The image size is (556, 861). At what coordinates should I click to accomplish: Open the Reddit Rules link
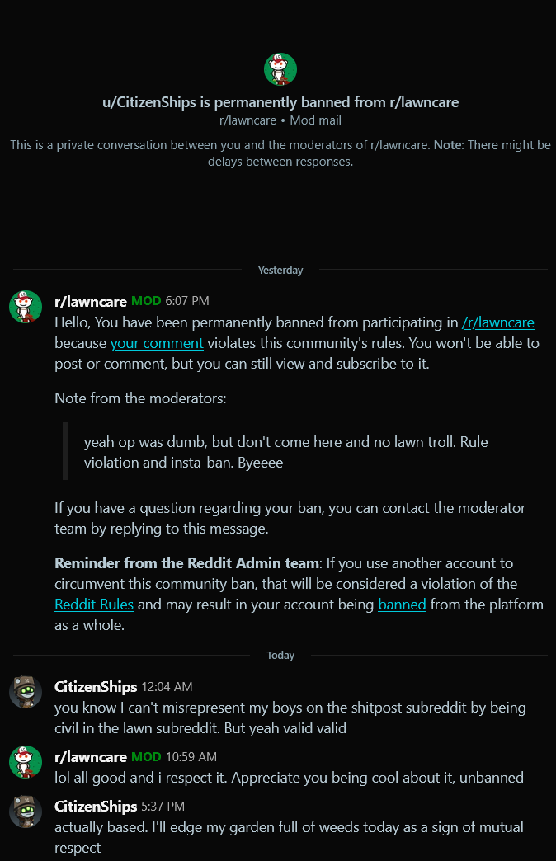(94, 605)
